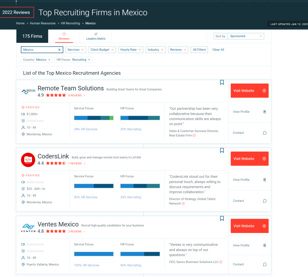Click the 34% HR Services link

click(x=86, y=129)
